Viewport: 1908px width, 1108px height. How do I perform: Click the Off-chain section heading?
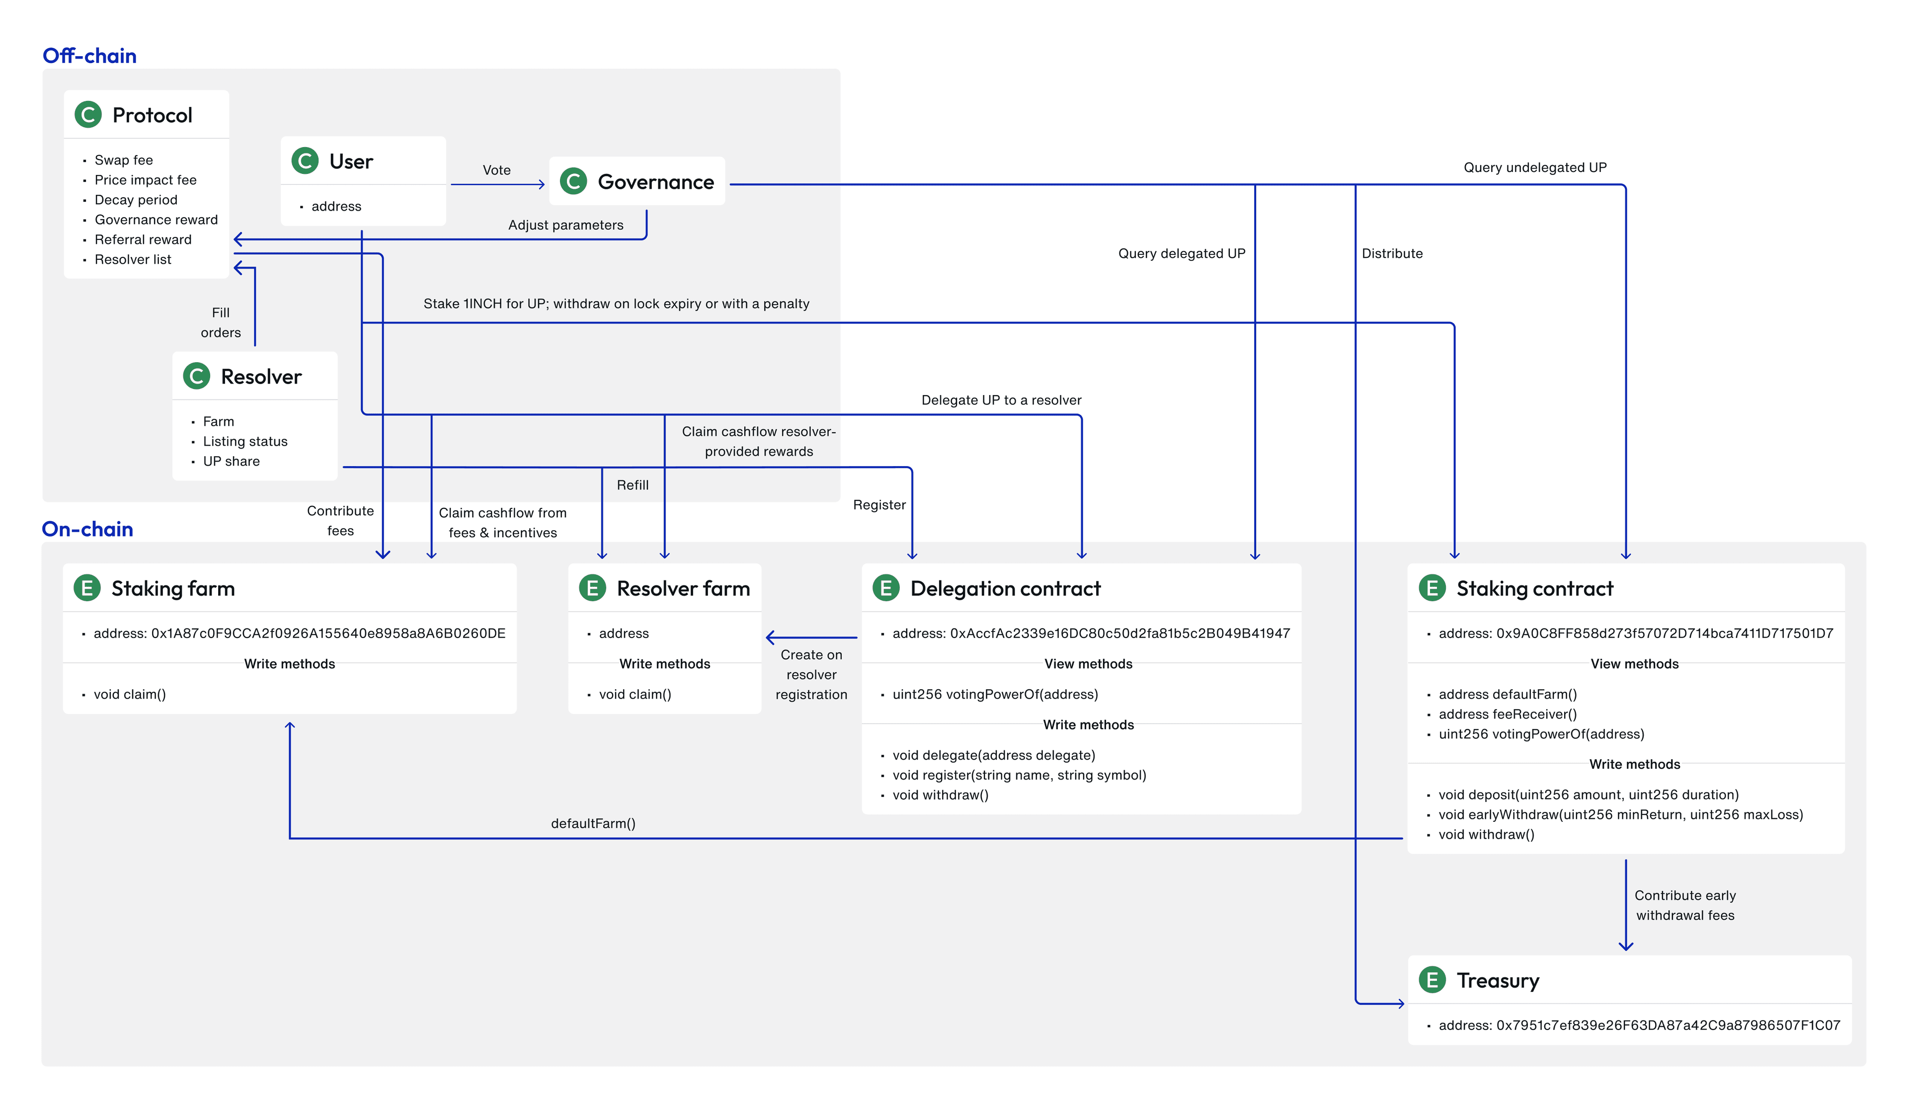point(89,56)
